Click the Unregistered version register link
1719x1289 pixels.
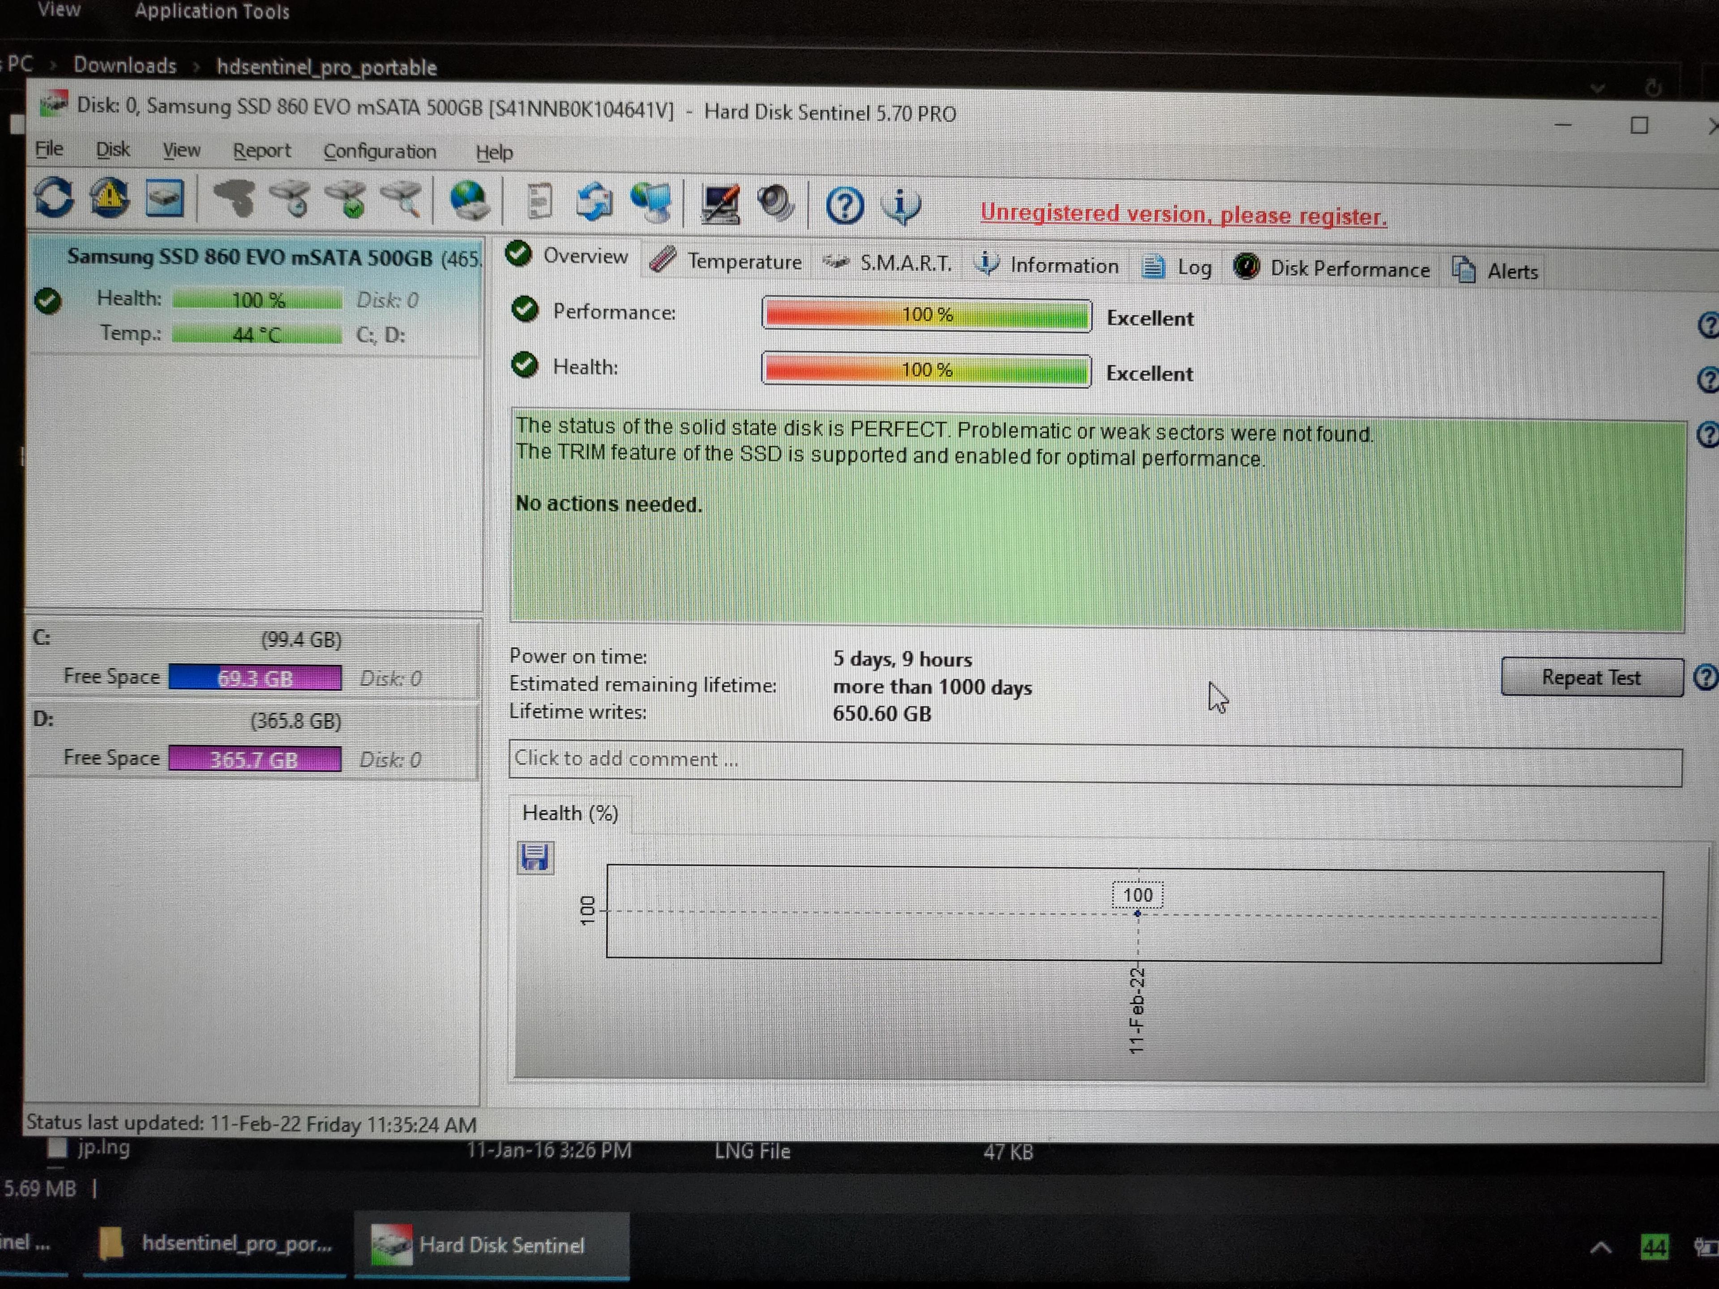(x=1184, y=215)
